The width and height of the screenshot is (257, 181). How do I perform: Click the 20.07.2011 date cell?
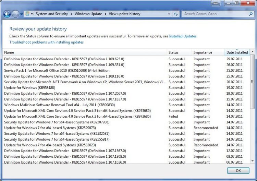pyautogui.click(x=234, y=82)
